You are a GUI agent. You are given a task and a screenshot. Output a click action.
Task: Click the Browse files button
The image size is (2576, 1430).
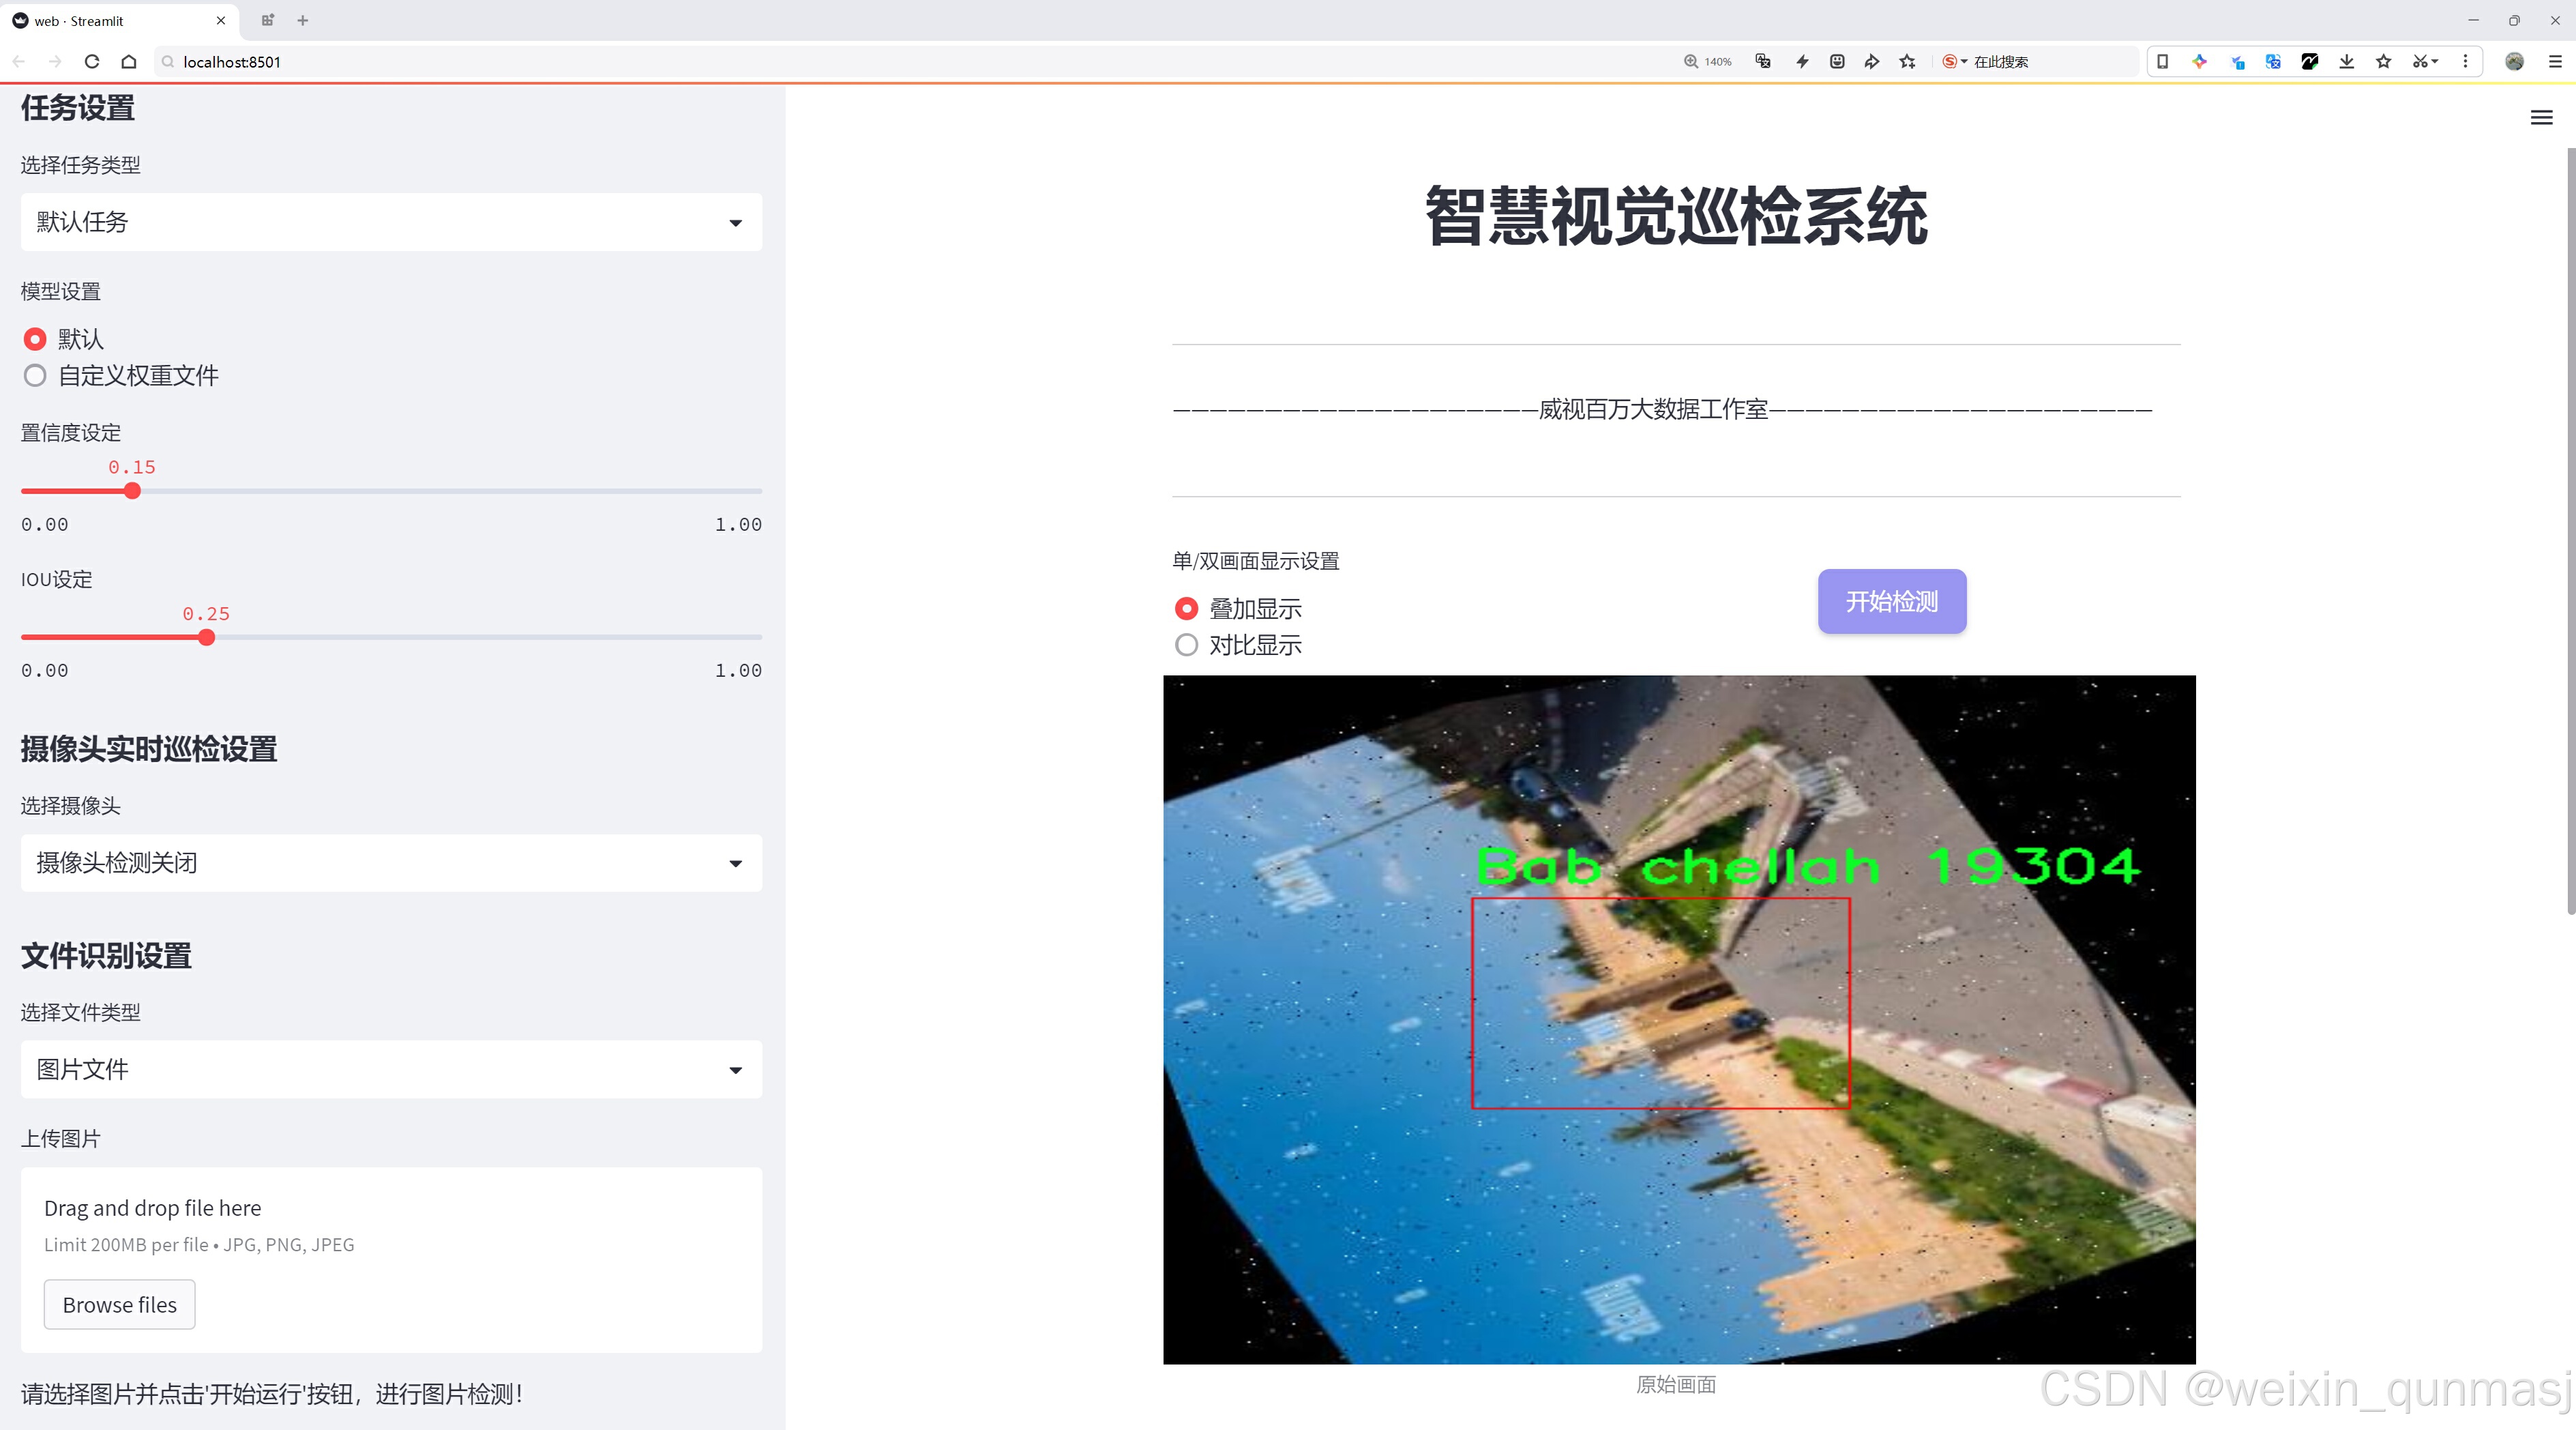(x=119, y=1304)
